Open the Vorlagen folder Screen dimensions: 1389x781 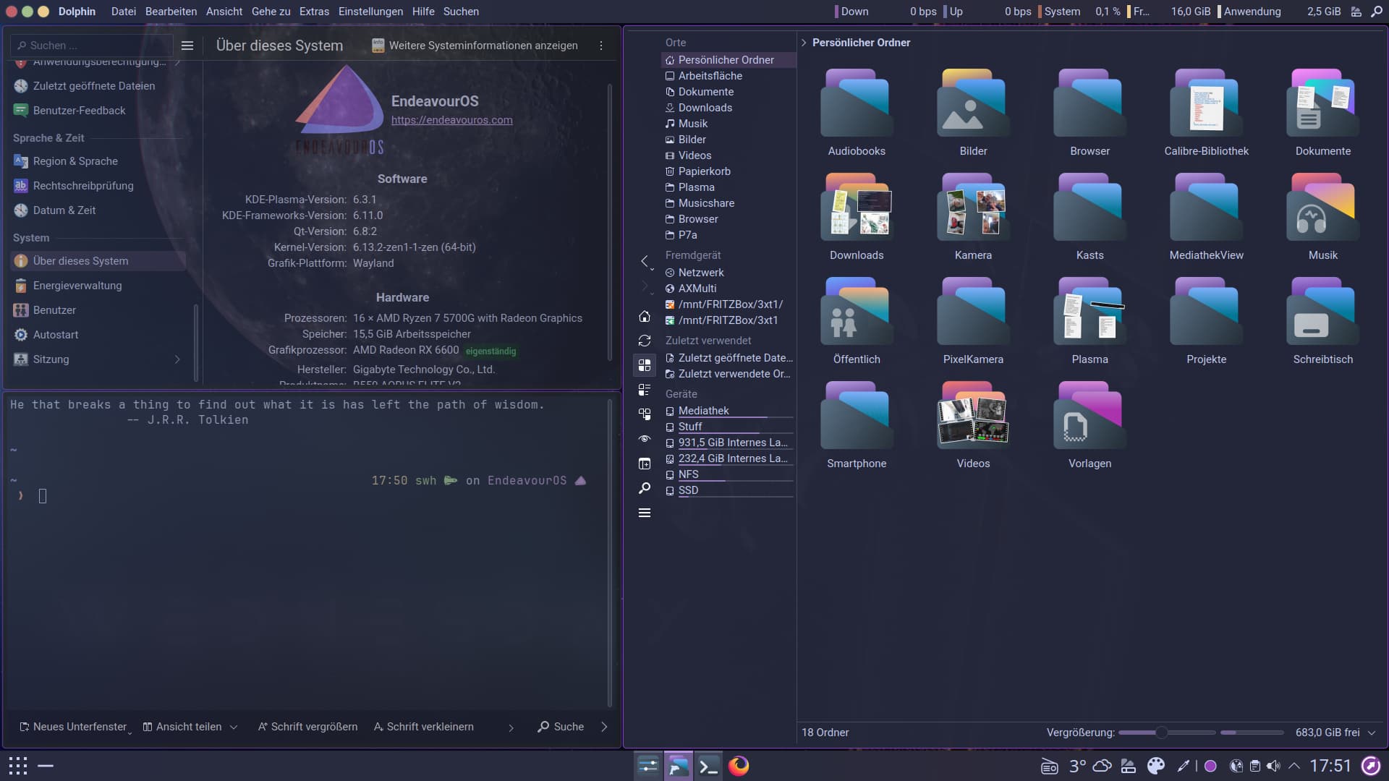click(x=1089, y=425)
